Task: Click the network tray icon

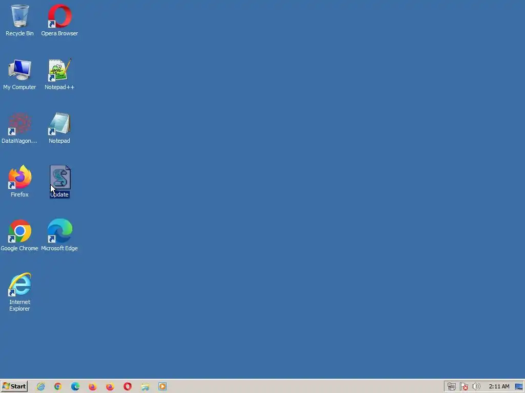Action: tap(451, 387)
